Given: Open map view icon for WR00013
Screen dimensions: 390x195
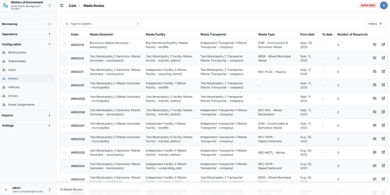Looking at the screenshot, I should [x=375, y=44].
